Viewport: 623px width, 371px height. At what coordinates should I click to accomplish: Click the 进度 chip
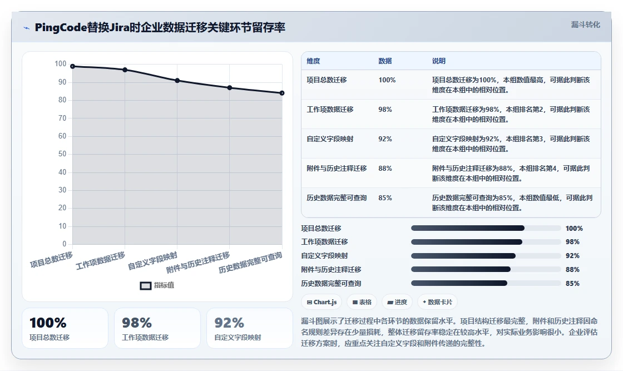coord(397,302)
